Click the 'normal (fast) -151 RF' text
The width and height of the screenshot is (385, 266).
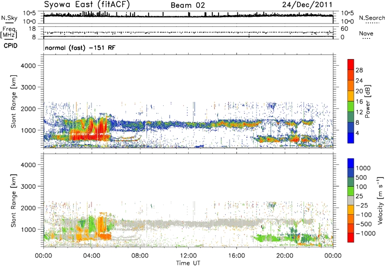pyautogui.click(x=80, y=48)
